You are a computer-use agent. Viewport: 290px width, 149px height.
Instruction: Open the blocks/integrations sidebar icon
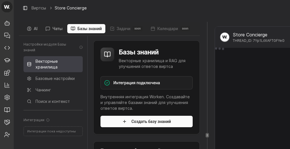7,73
